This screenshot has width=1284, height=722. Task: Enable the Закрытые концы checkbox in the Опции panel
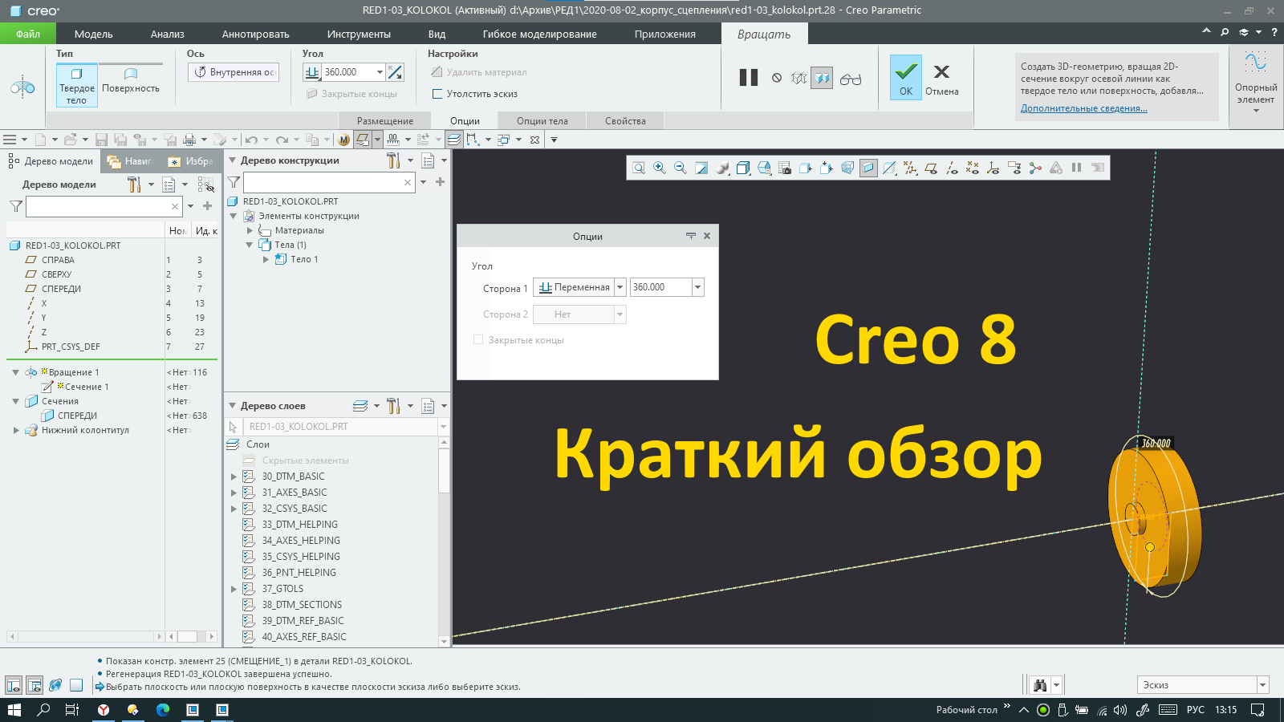click(478, 339)
